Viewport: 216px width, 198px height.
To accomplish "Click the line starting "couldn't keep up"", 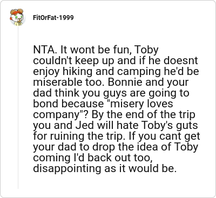I will (x=116, y=61).
